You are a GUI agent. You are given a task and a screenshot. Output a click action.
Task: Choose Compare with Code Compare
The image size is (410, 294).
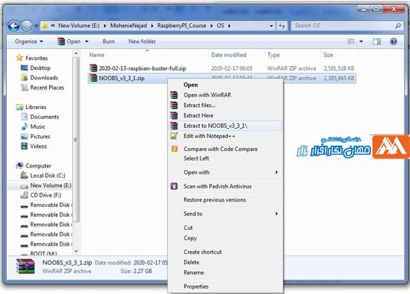click(x=221, y=149)
